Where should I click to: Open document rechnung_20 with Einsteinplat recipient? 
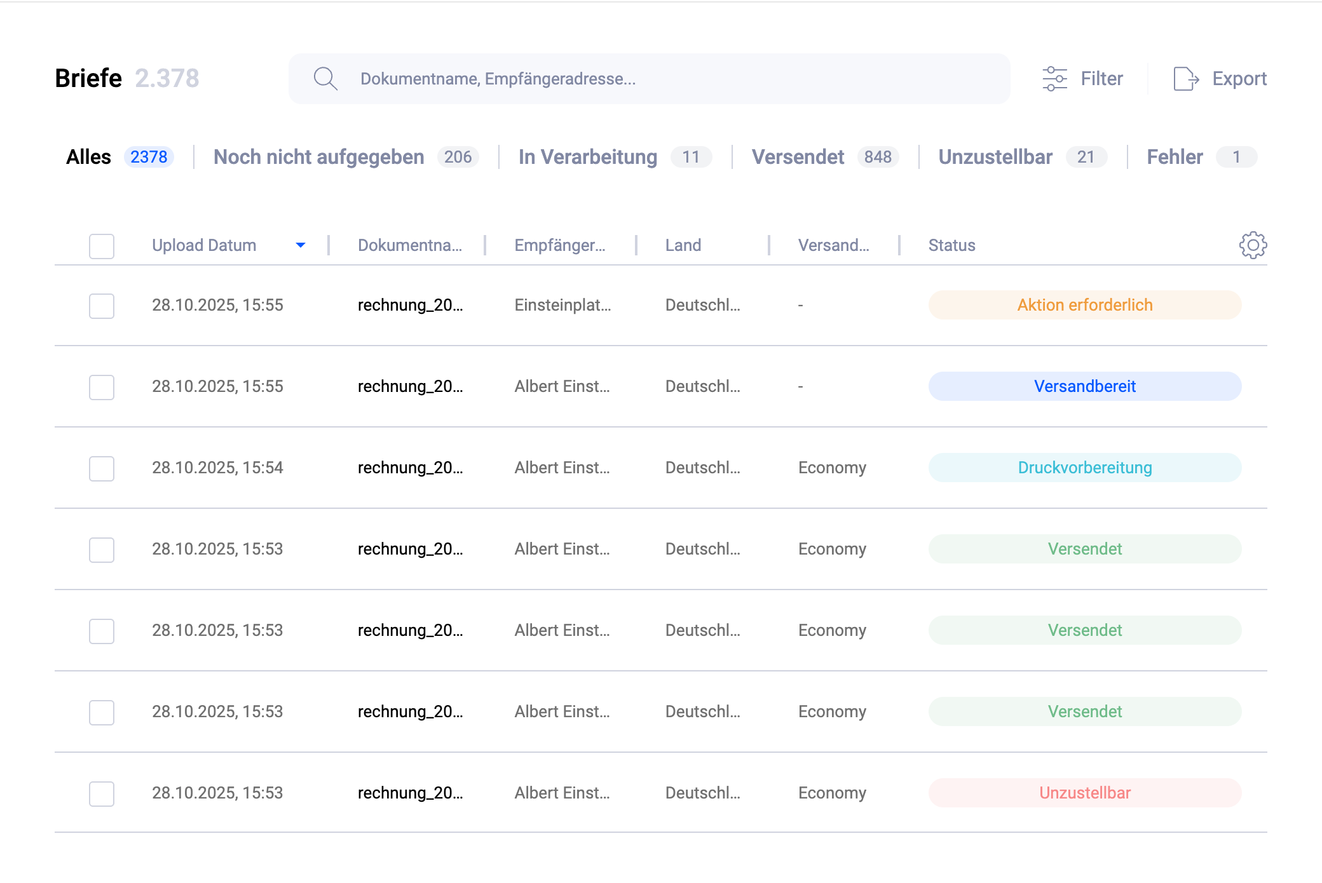coord(411,306)
